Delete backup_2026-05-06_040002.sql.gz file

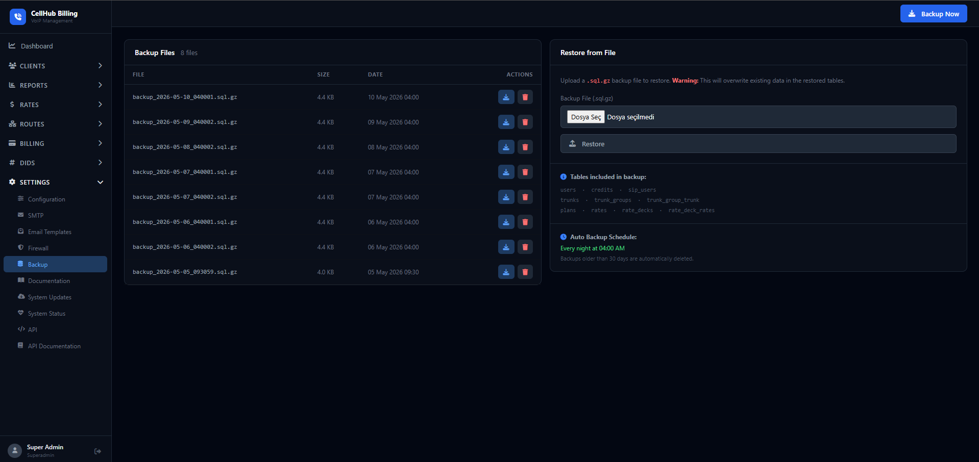click(x=525, y=247)
